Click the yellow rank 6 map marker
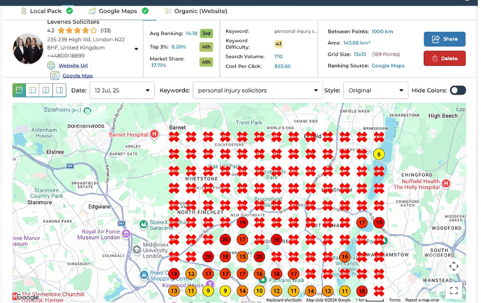The height and width of the screenshot is (303, 481). (x=379, y=154)
